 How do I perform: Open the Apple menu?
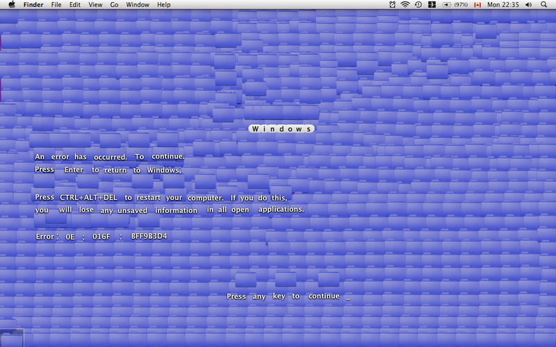(x=12, y=5)
